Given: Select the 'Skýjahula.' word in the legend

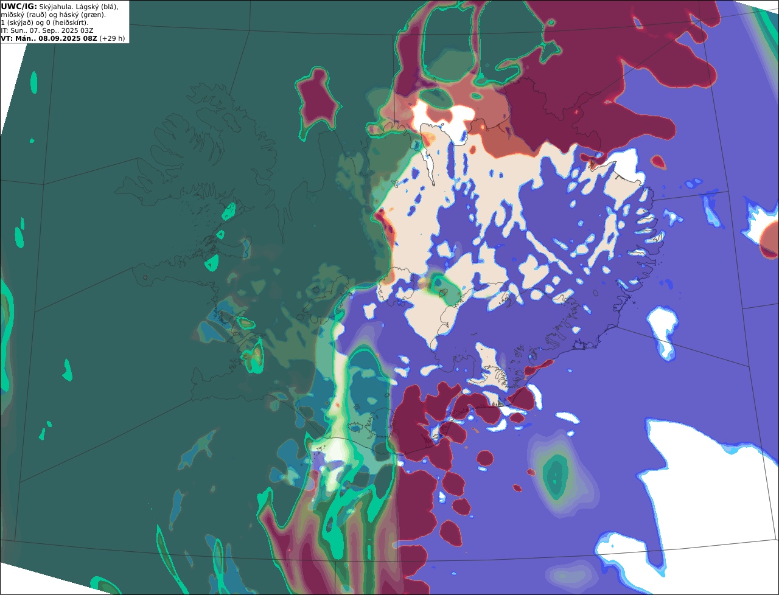Looking at the screenshot, I should 57,7.
